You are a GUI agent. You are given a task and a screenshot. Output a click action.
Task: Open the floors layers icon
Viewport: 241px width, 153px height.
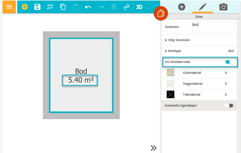point(50,7)
